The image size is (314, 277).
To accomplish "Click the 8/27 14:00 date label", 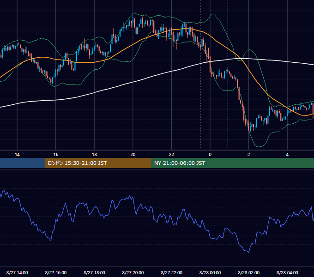I will pyautogui.click(x=17, y=272).
